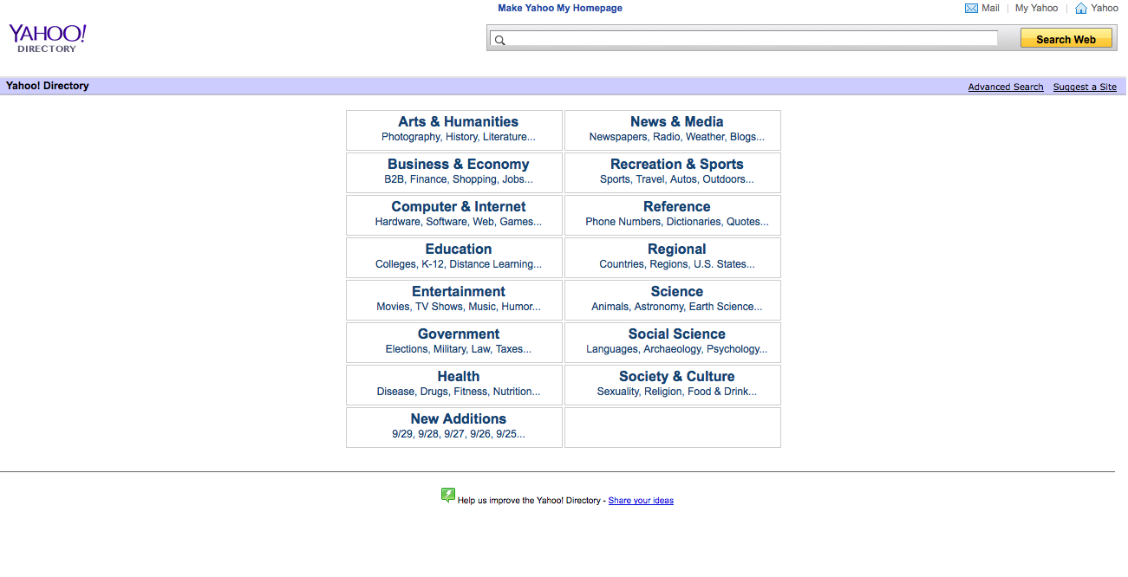Image resolution: width=1128 pixels, height=577 pixels.
Task: Go to the Yahoo home link
Action: pyautogui.click(x=1105, y=8)
